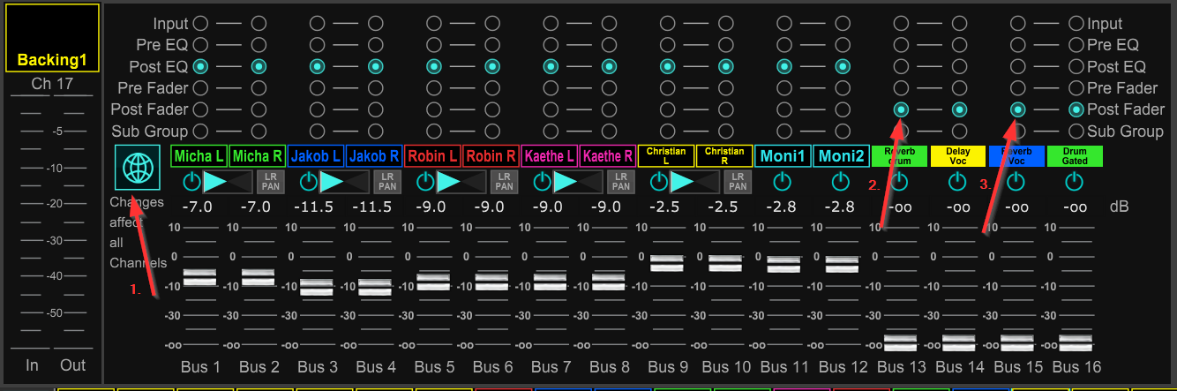
Task: Adjust the Kaethe pan triangle slider
Action: (579, 182)
